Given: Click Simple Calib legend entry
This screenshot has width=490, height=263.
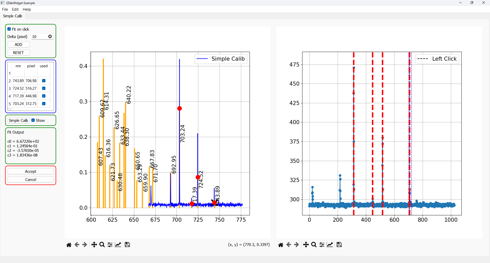Looking at the screenshot, I should tap(221, 59).
